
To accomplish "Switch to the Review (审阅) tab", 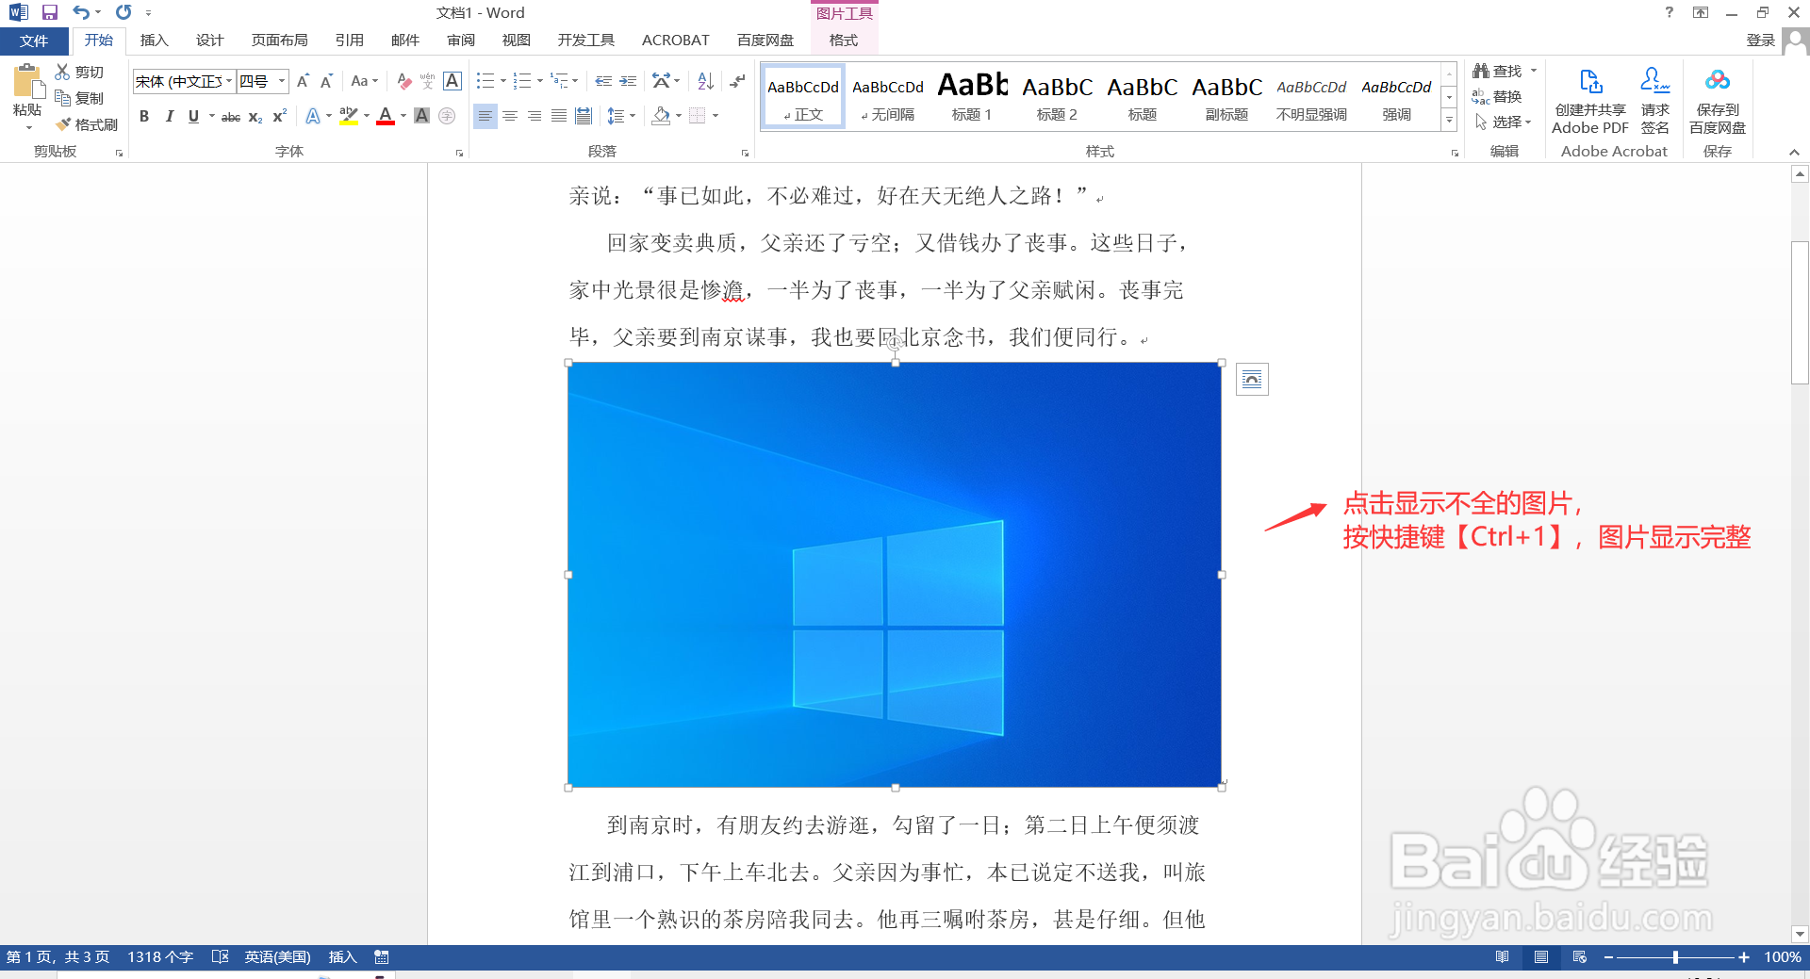I will [x=461, y=41].
